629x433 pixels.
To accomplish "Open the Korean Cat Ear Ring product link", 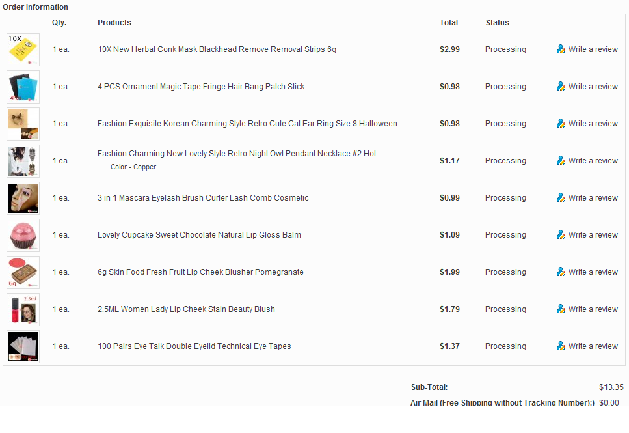I will point(247,124).
